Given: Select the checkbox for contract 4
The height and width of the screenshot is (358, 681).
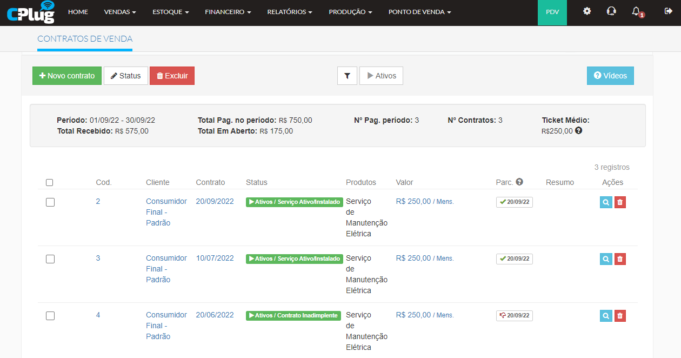Looking at the screenshot, I should click(x=50, y=316).
